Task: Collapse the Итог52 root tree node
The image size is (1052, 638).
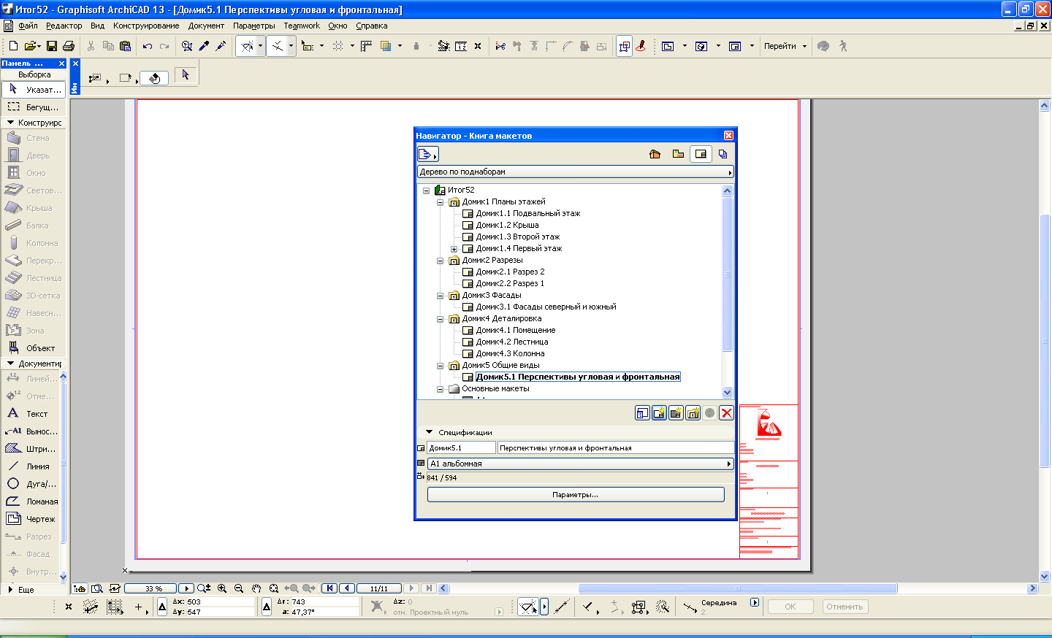Action: pos(426,191)
